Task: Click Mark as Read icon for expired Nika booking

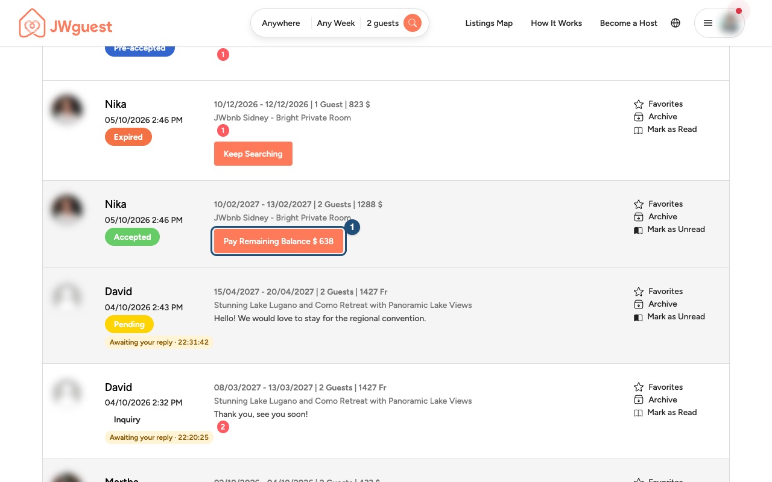Action: tap(638, 130)
